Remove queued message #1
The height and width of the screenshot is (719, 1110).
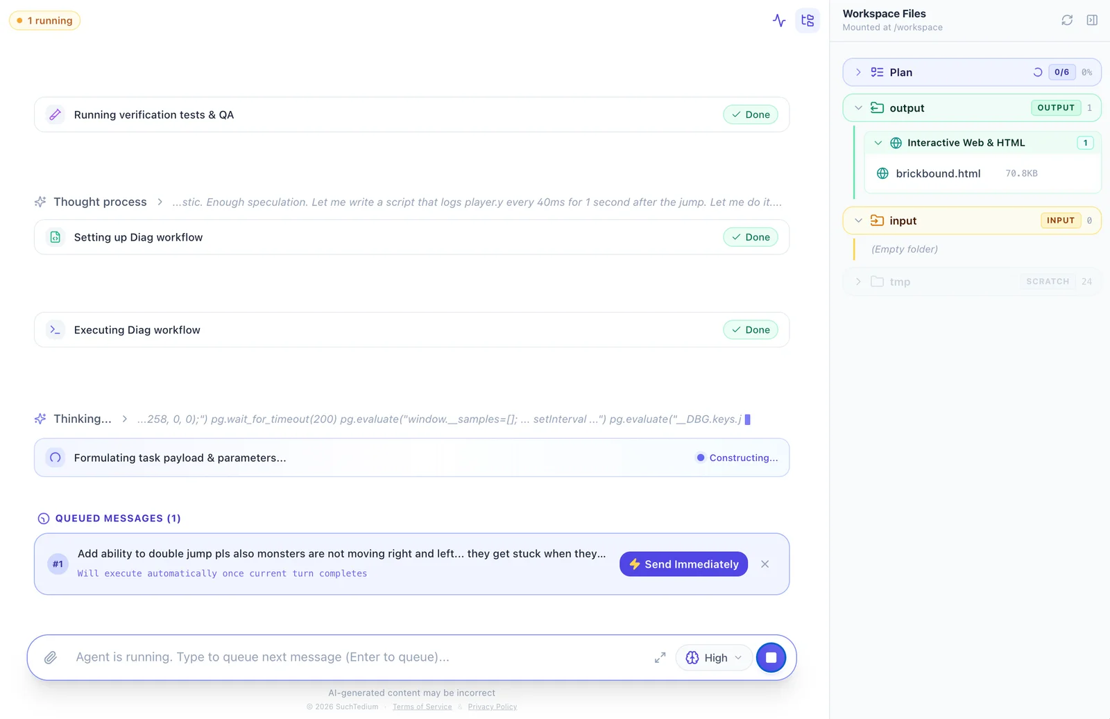click(x=765, y=564)
